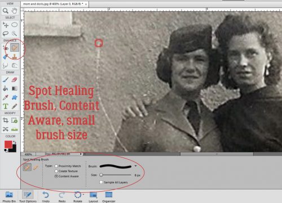Click the brush Size slider handle

101,175
